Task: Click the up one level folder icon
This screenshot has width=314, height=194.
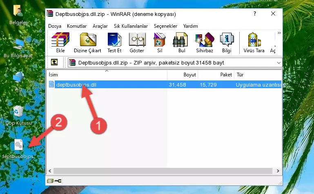Action: pos(54,62)
